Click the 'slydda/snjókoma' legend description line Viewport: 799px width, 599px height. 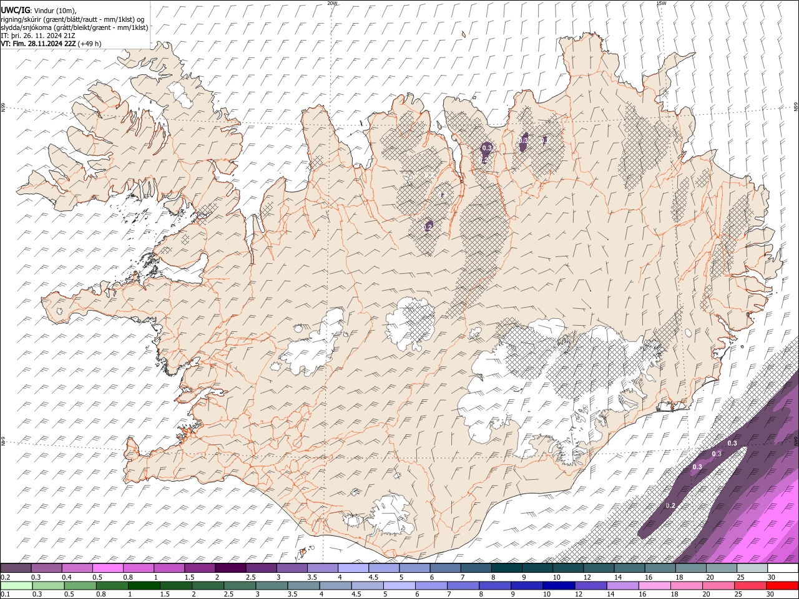[x=74, y=27]
